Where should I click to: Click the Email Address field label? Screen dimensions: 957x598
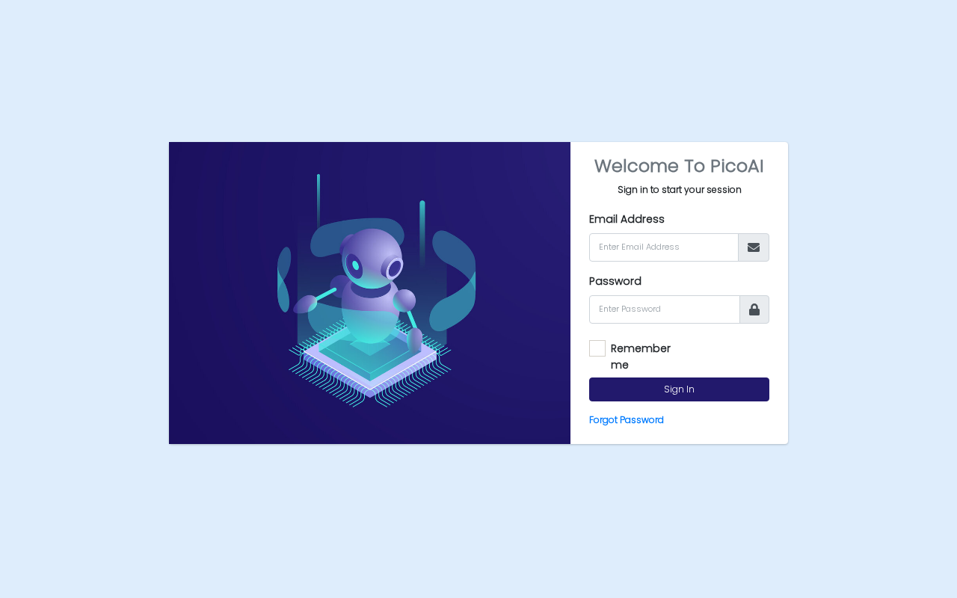pos(627,219)
